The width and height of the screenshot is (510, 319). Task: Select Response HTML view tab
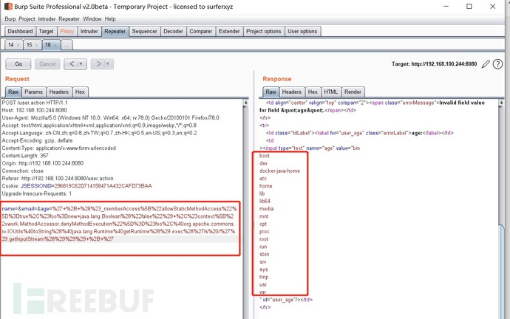click(x=331, y=92)
